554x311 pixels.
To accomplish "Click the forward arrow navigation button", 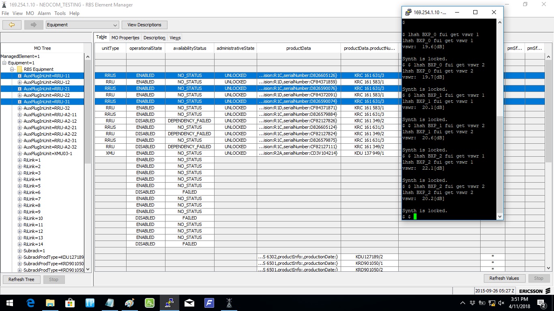I will 33,25.
